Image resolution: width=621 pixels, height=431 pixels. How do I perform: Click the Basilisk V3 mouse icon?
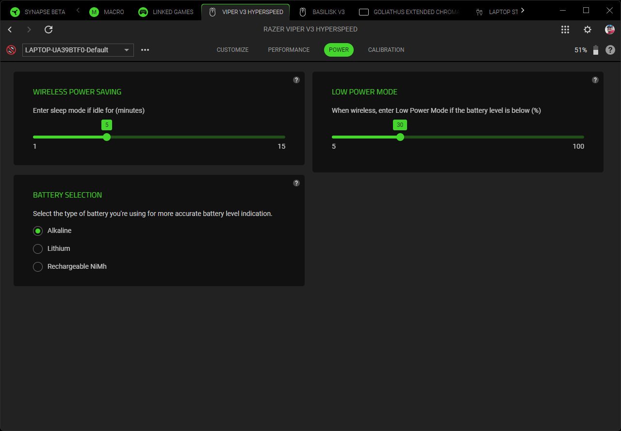click(x=303, y=12)
